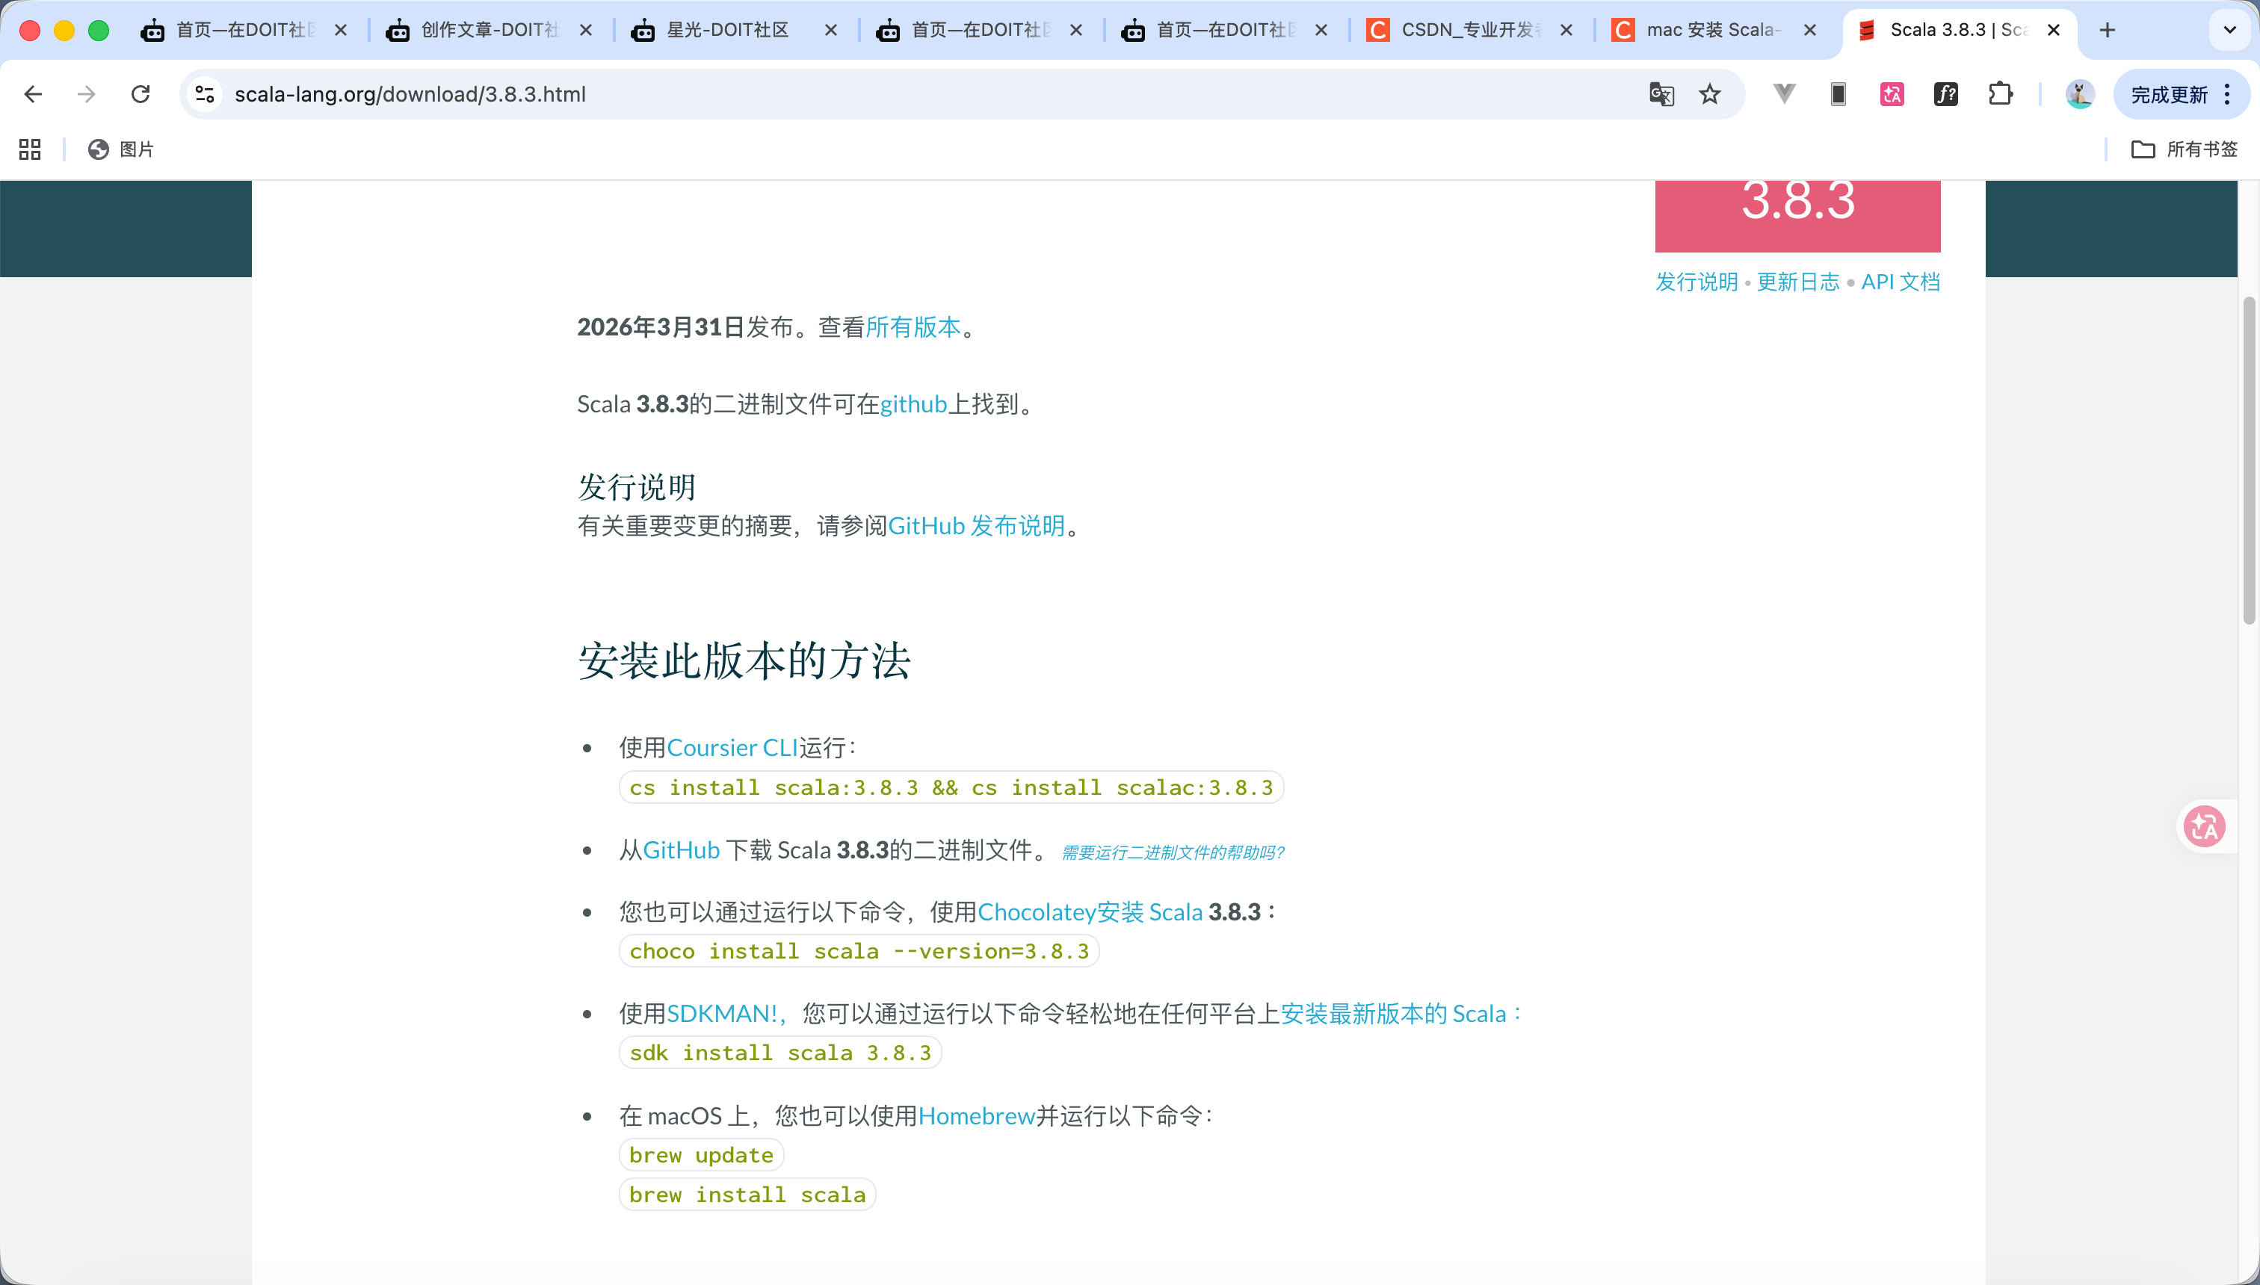Viewport: 2260px width, 1285px height.
Task: Click the Chrome profile avatar
Action: (2081, 93)
